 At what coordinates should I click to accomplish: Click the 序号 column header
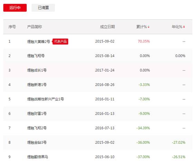tap(12, 27)
